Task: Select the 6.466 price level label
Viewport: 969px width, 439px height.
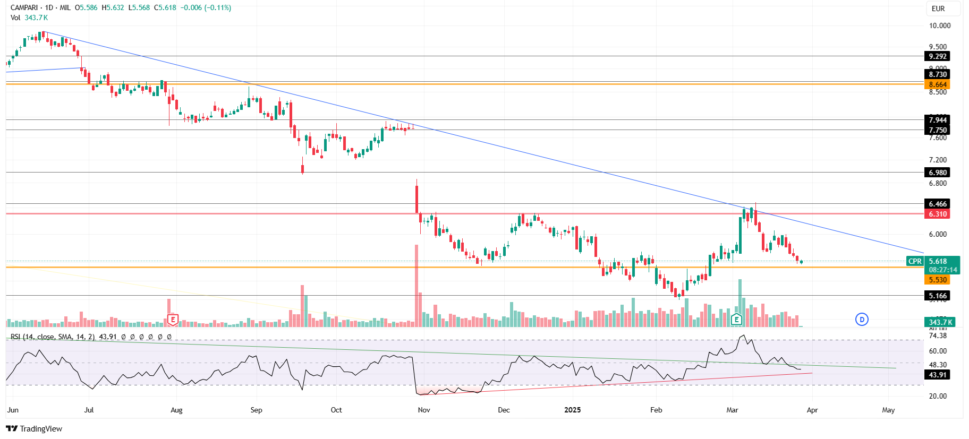Action: pos(937,204)
